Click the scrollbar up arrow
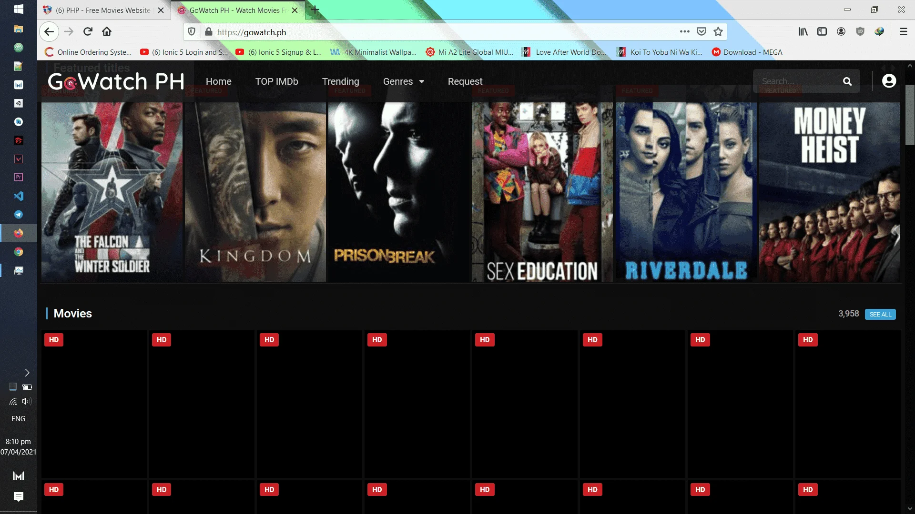This screenshot has width=915, height=514. [910, 66]
